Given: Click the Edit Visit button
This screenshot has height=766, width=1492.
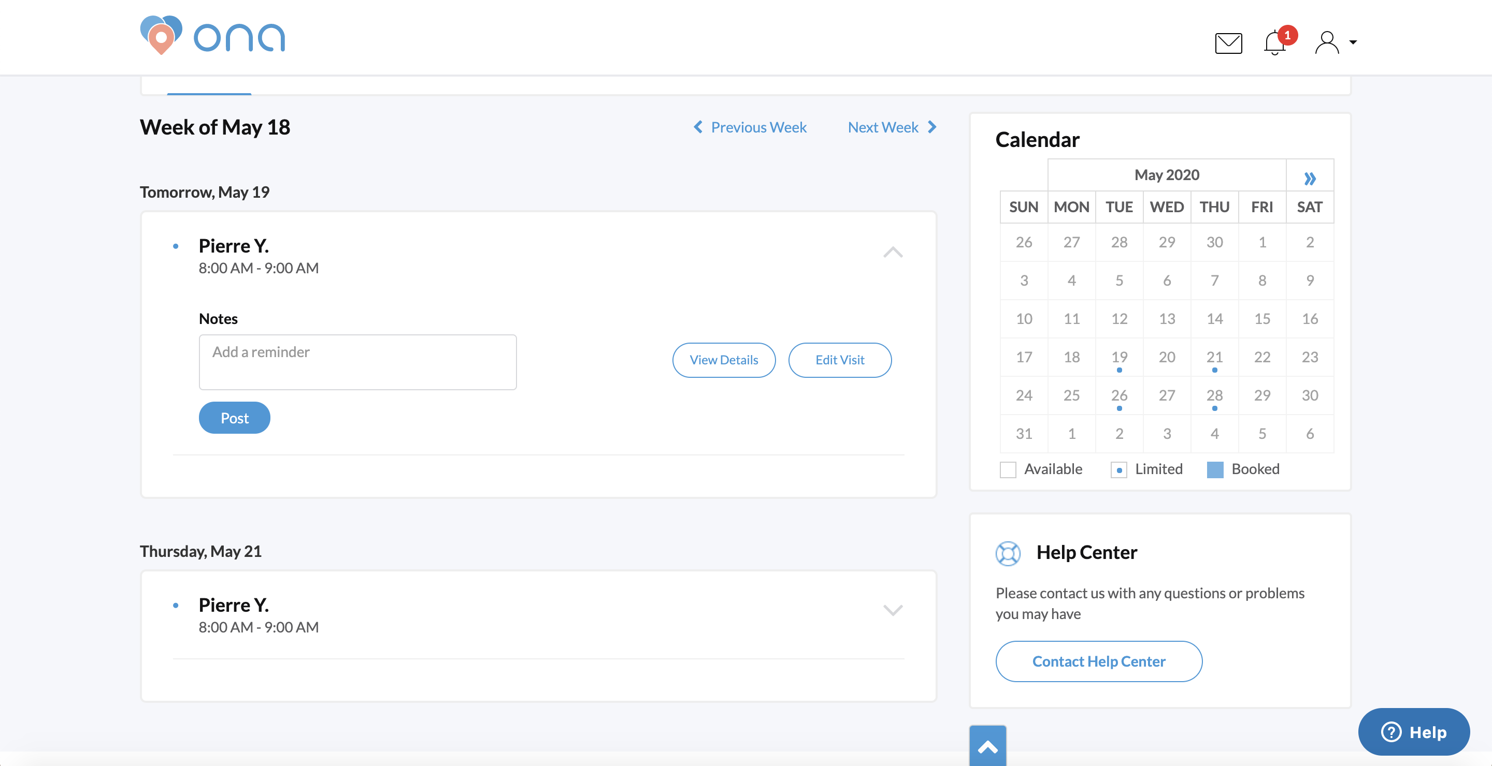Looking at the screenshot, I should click(x=839, y=360).
